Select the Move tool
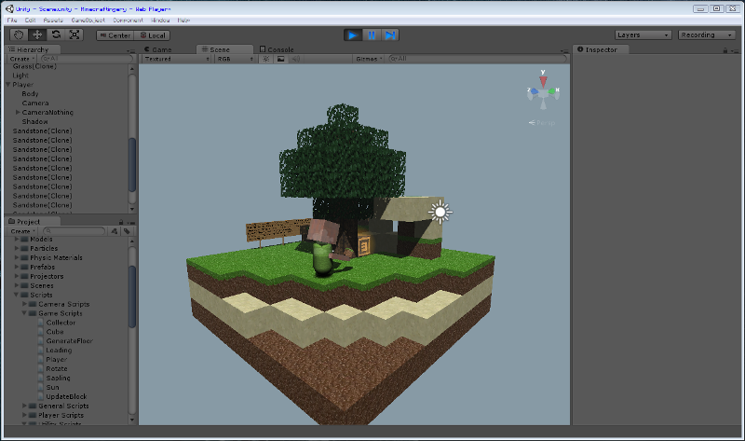The width and height of the screenshot is (745, 441). coord(37,34)
